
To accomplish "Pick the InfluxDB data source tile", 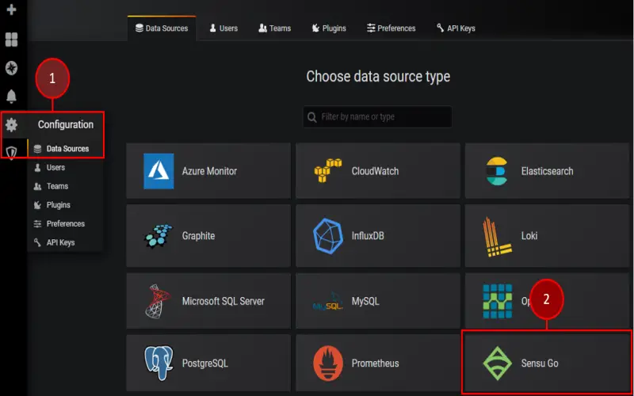I will (x=378, y=235).
